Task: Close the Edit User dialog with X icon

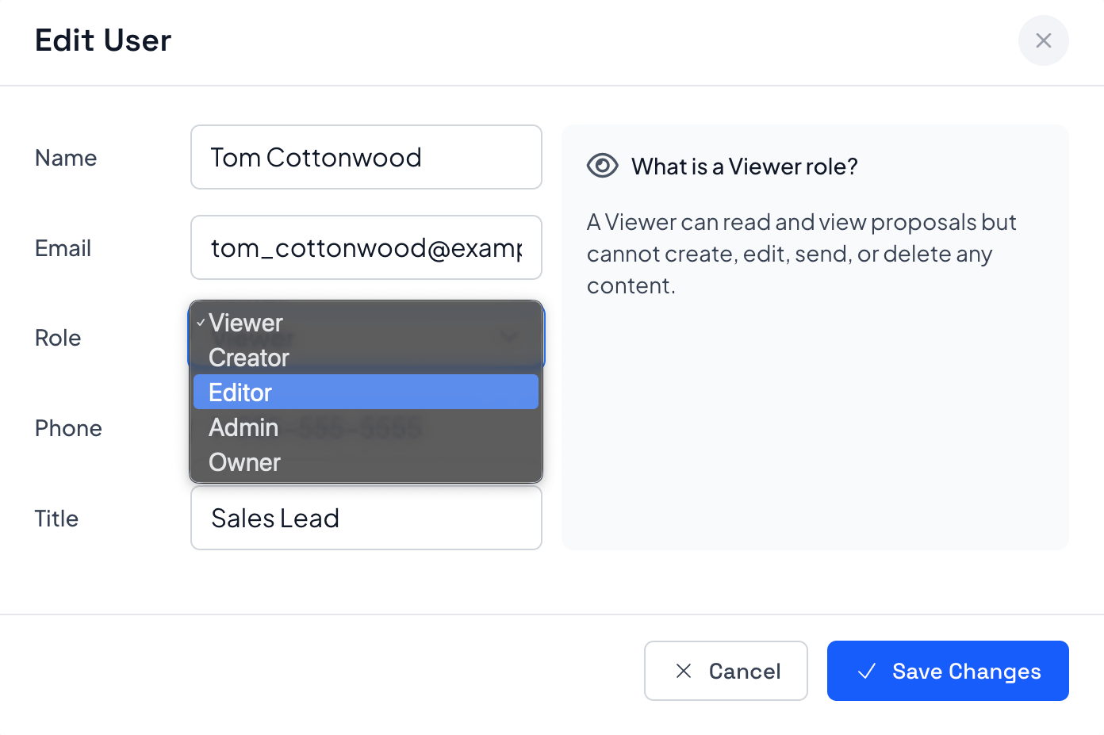Action: pos(1043,40)
